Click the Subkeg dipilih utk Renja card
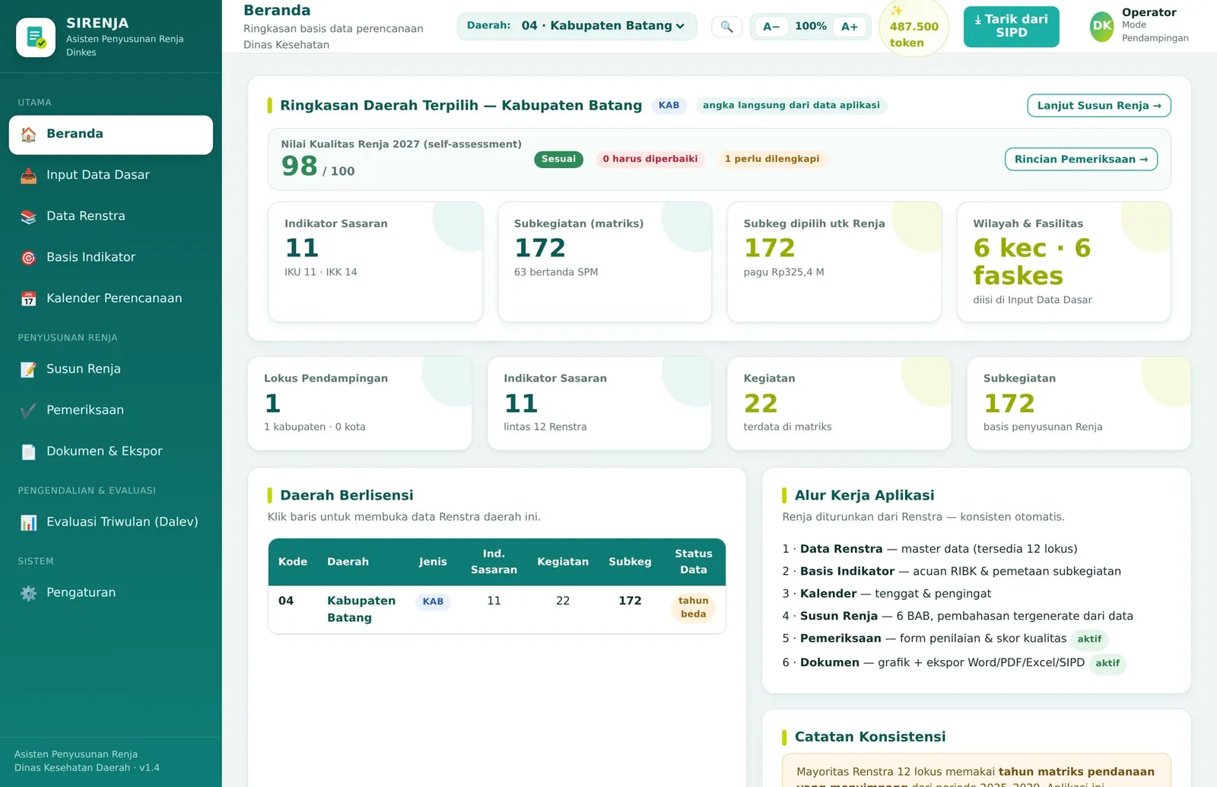The height and width of the screenshot is (787, 1217). coord(834,262)
